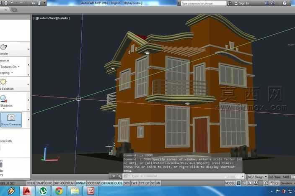Expand the Render panel flyout arrow
Image resolution: width=295 pixels, height=196 pixels.
28,49
